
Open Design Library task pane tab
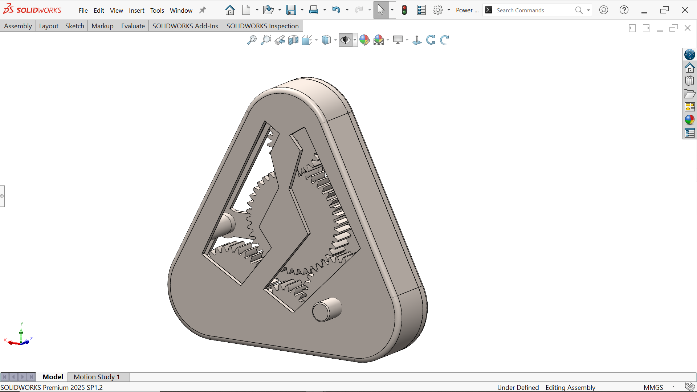coord(689,81)
